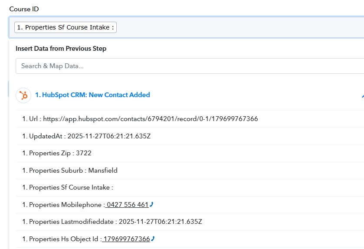Select the Properties Mobilephone entry label
This screenshot has height=249, width=364.
pos(62,205)
